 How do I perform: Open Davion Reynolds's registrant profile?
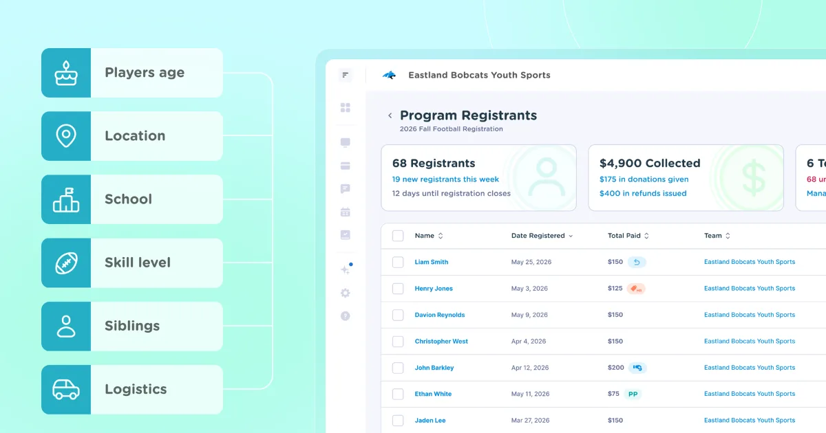pos(440,315)
